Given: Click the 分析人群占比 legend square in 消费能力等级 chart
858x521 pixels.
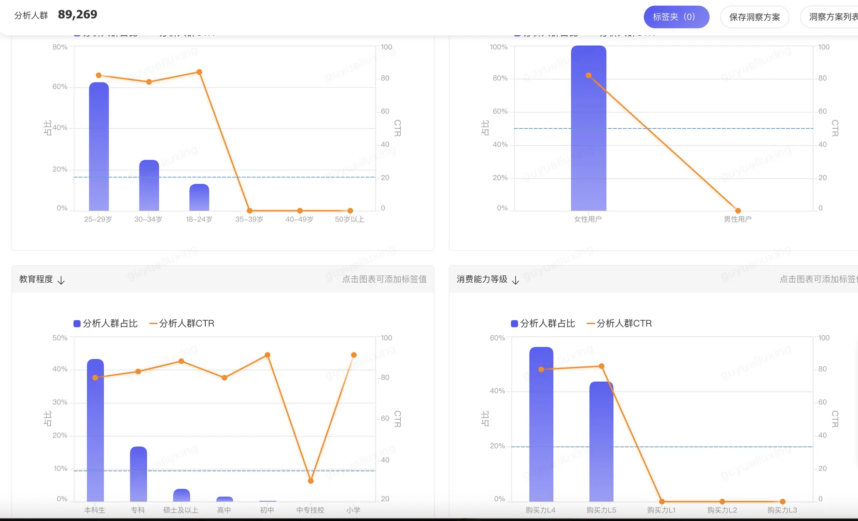Looking at the screenshot, I should pyautogui.click(x=515, y=323).
